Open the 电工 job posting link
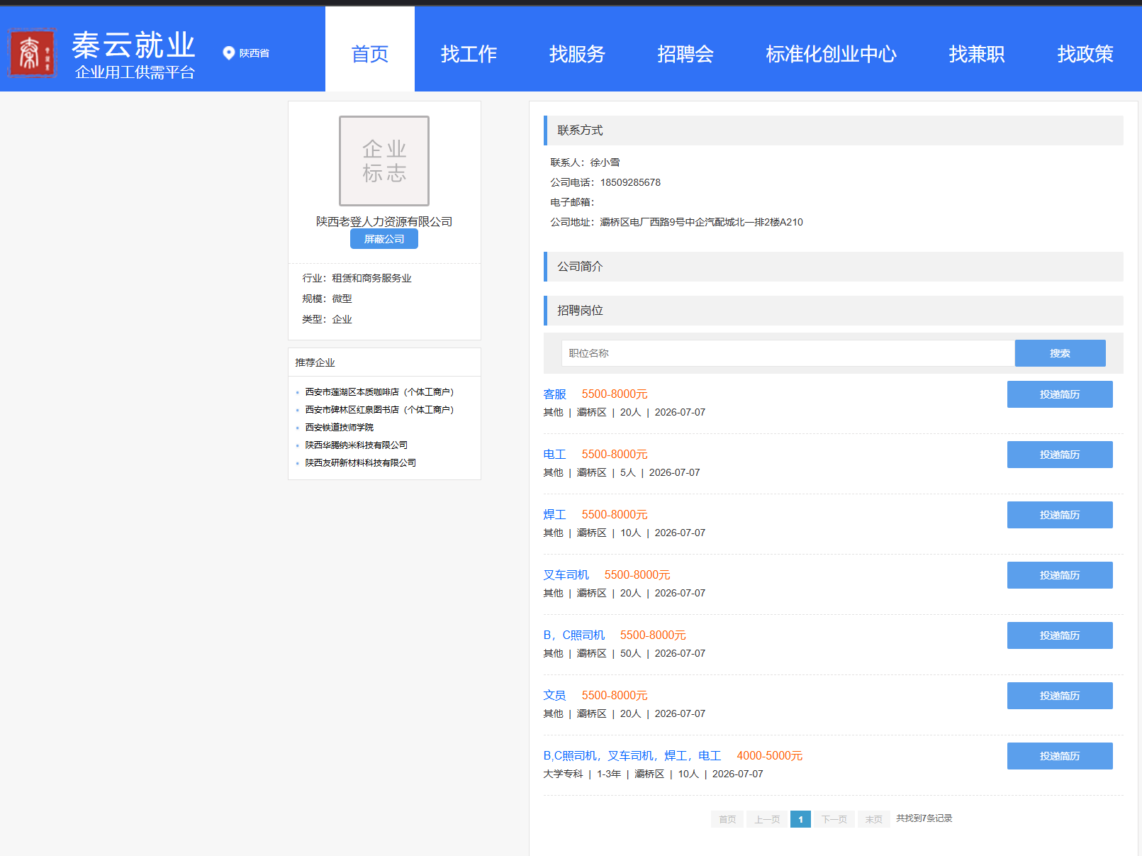Screen dimensions: 1142x856 click(555, 455)
